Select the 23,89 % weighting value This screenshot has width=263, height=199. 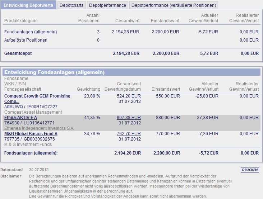click(x=92, y=96)
